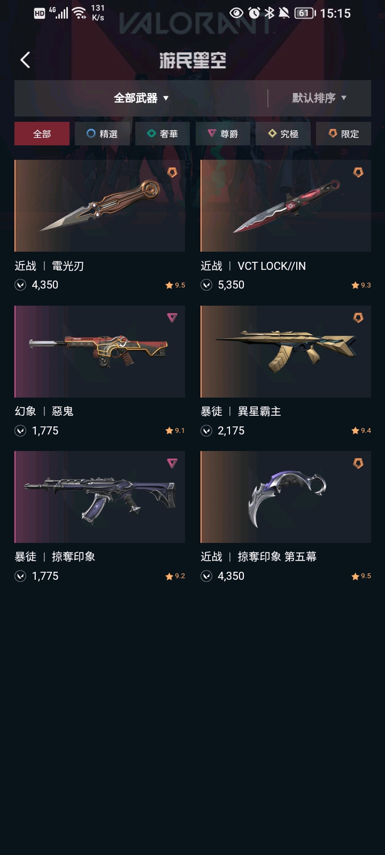Tap VP currency icon beside 2,175
Screen dimensions: 385x855
(x=206, y=431)
